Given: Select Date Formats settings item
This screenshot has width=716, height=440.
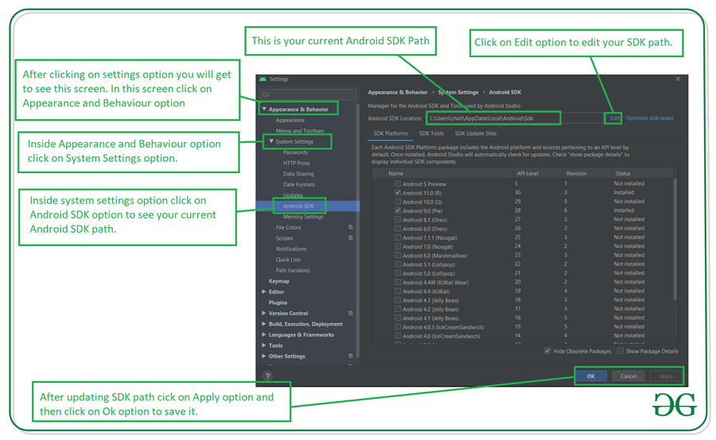Looking at the screenshot, I should (298, 185).
